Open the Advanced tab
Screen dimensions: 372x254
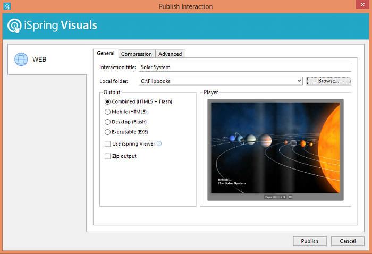(x=170, y=54)
